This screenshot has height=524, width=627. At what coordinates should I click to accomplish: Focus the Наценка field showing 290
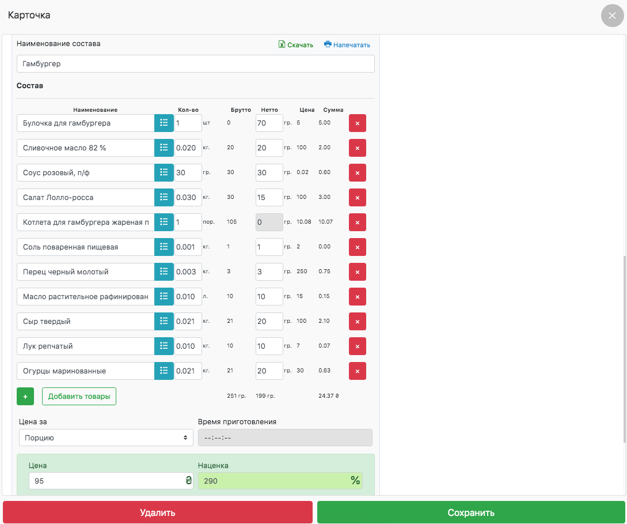click(x=274, y=481)
